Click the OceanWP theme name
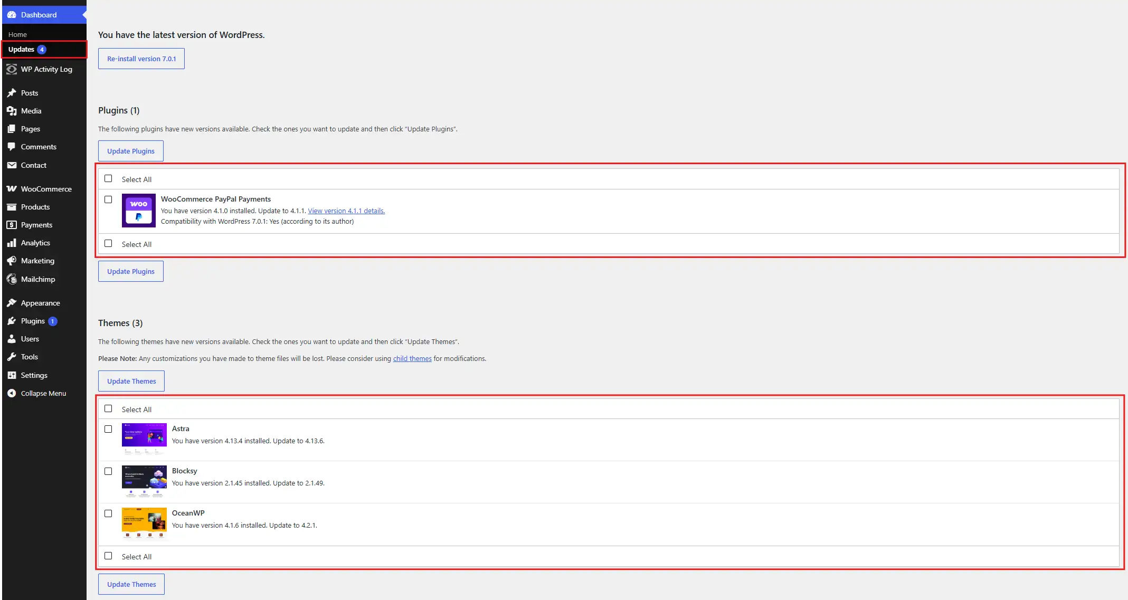This screenshot has height=600, width=1128. point(188,513)
